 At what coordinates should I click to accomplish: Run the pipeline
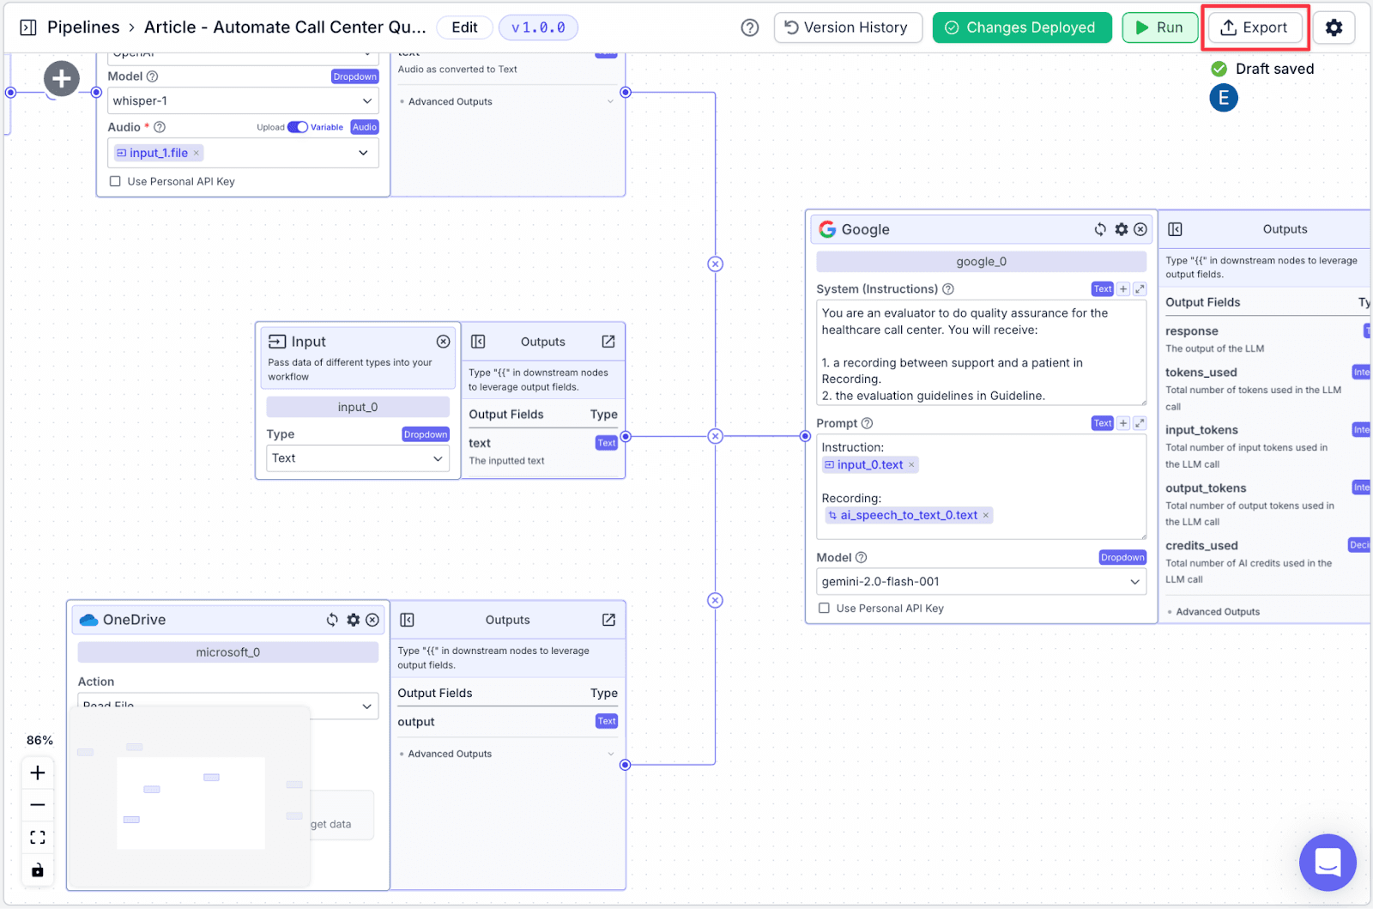1159,27
